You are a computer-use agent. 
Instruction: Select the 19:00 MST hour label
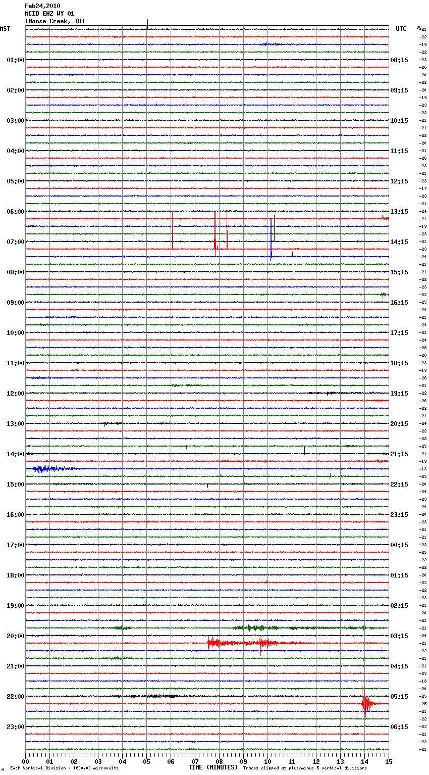click(16, 606)
